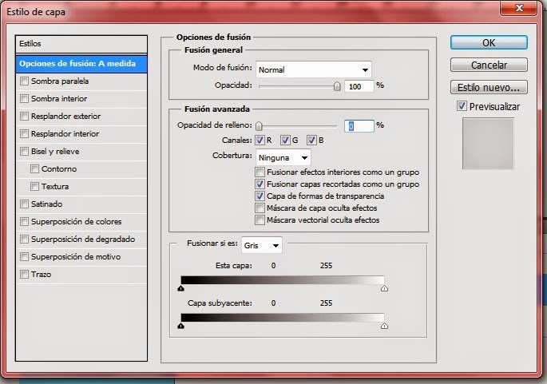
Task: Uncheck the G channel checkbox
Action: coord(285,141)
